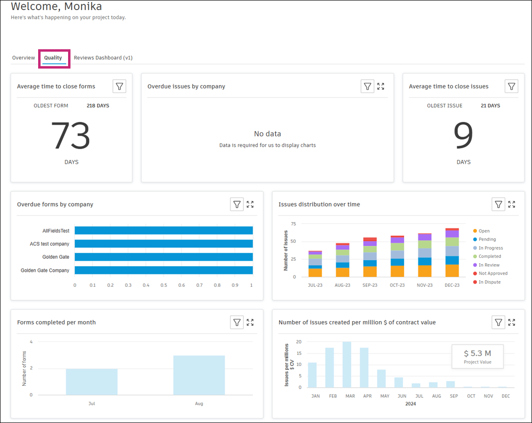This screenshot has height=423, width=532.
Task: Click the NOV-23 stacked bar
Action: (x=425, y=255)
